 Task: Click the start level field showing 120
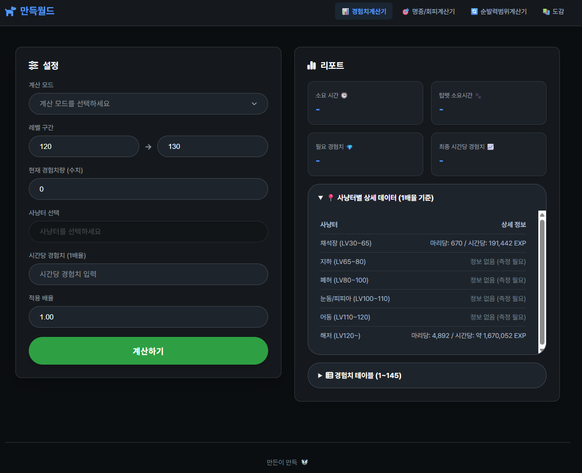pyautogui.click(x=84, y=146)
